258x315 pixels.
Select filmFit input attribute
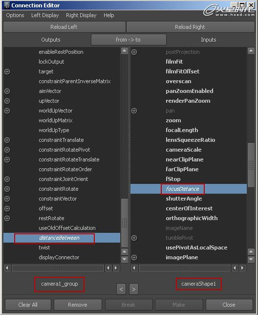[174, 62]
